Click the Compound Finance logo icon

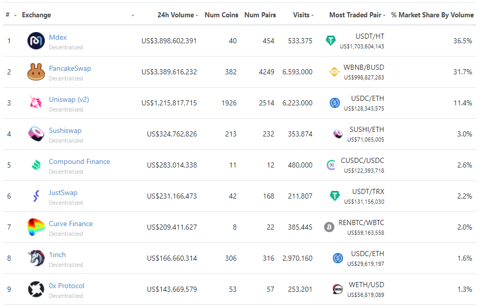pos(36,165)
